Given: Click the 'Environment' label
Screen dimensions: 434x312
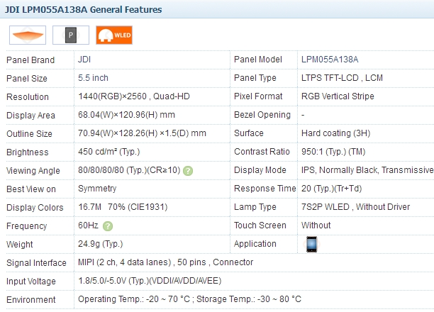Looking at the screenshot, I should pos(31,300).
